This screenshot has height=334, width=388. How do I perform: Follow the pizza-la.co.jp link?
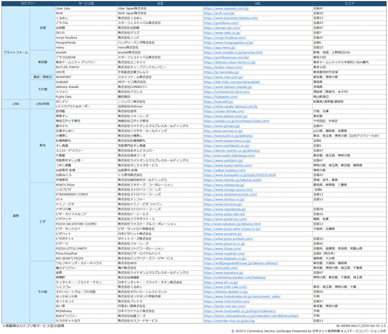click(224, 244)
